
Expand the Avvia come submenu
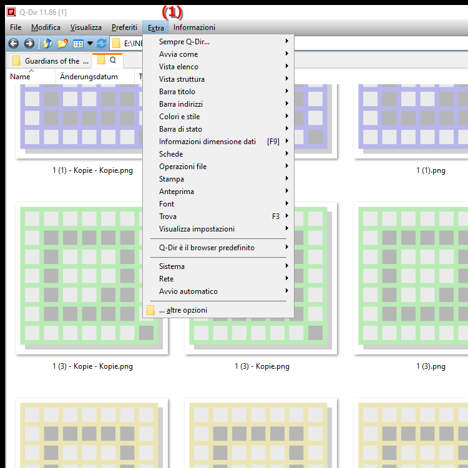(218, 54)
